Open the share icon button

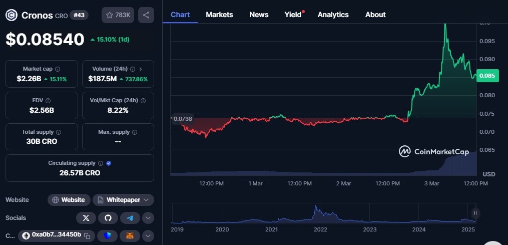(146, 15)
